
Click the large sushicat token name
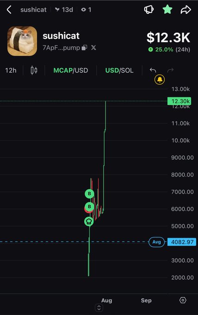61,36
